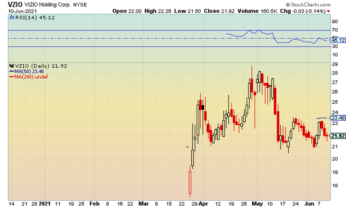Click the RSI 70 overbought line label
Screen dimensions: 346x208
(x=335, y=30)
